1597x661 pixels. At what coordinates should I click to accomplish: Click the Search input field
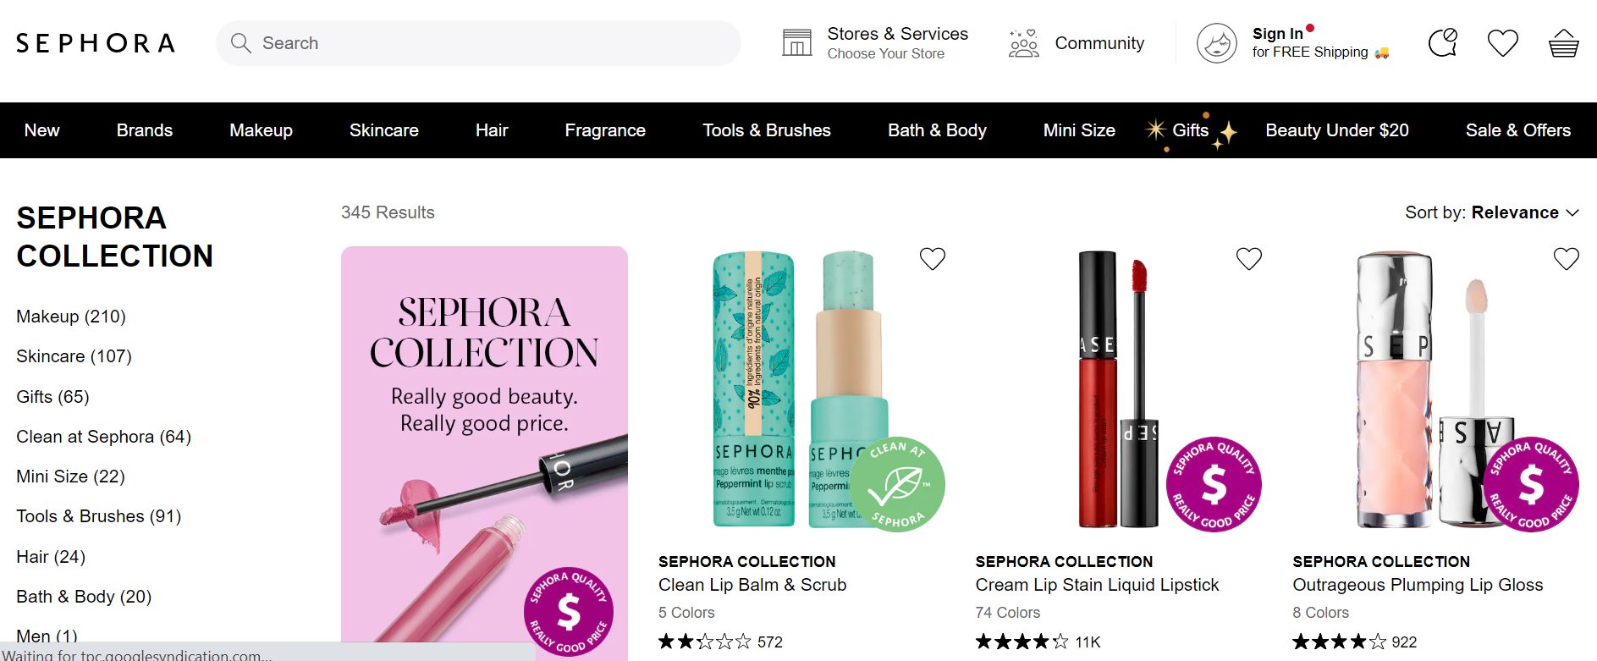point(491,43)
